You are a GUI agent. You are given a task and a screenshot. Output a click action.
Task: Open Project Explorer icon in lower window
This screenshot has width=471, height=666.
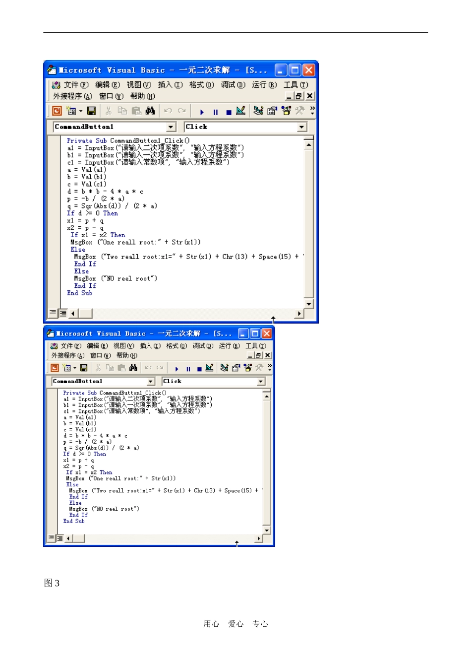point(224,368)
